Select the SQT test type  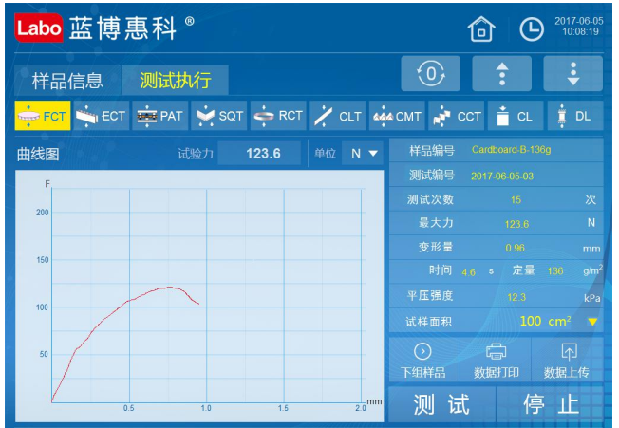(219, 116)
